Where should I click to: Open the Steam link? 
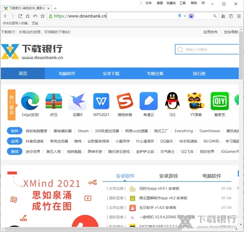(83, 131)
